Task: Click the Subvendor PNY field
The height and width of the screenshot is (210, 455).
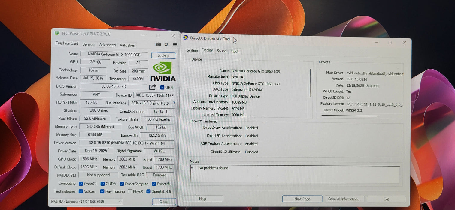Action: coord(96,94)
